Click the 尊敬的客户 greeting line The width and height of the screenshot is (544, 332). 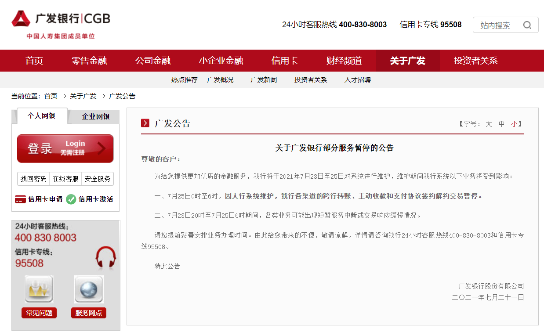[x=161, y=159]
